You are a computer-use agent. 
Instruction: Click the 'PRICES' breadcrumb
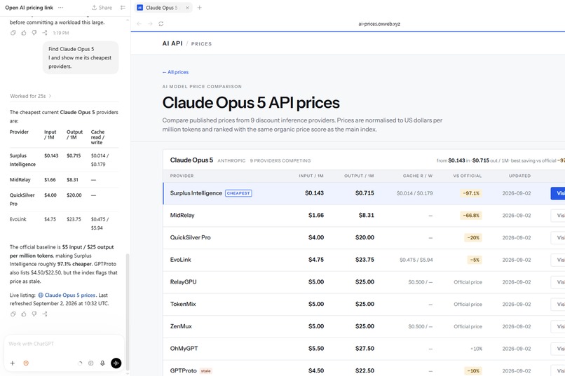click(x=201, y=44)
